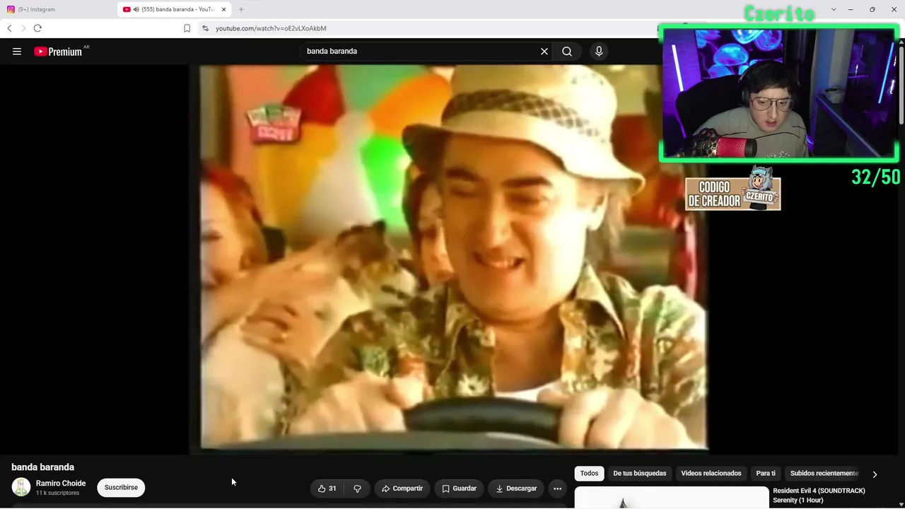
Task: Open Ramiro Choide channel avatar
Action: pos(21,487)
